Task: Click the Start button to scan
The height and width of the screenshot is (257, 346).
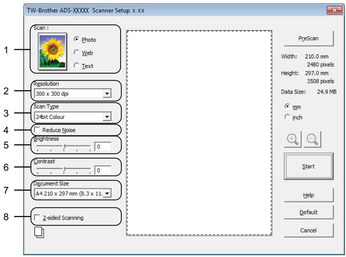Action: 308,166
